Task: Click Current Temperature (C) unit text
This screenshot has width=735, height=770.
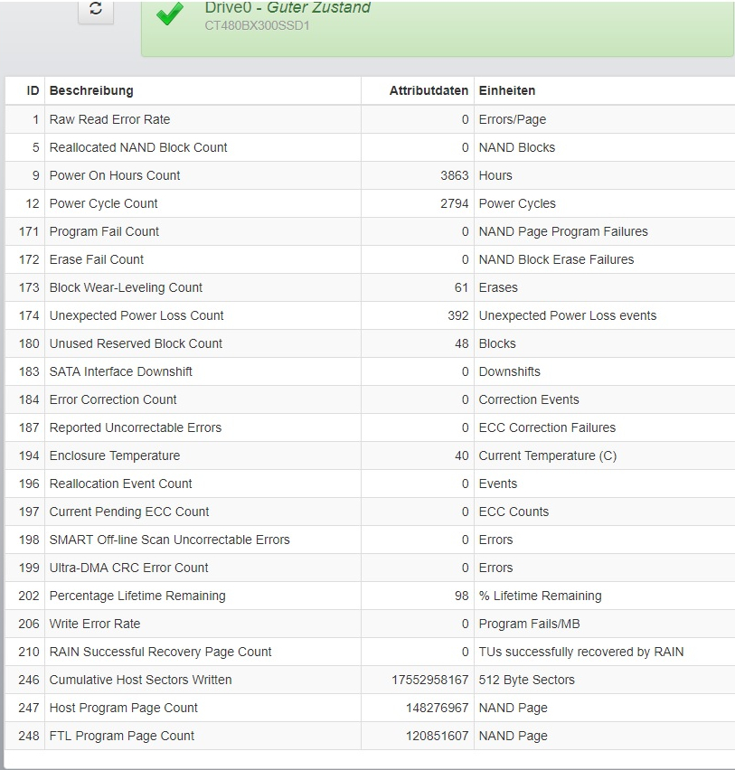Action: (547, 455)
